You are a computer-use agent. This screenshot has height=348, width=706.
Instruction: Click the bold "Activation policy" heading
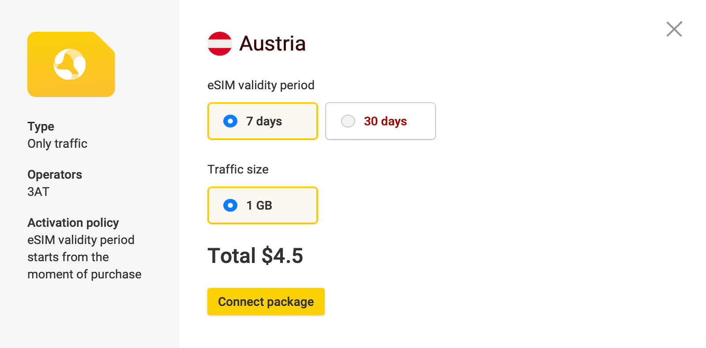(73, 222)
